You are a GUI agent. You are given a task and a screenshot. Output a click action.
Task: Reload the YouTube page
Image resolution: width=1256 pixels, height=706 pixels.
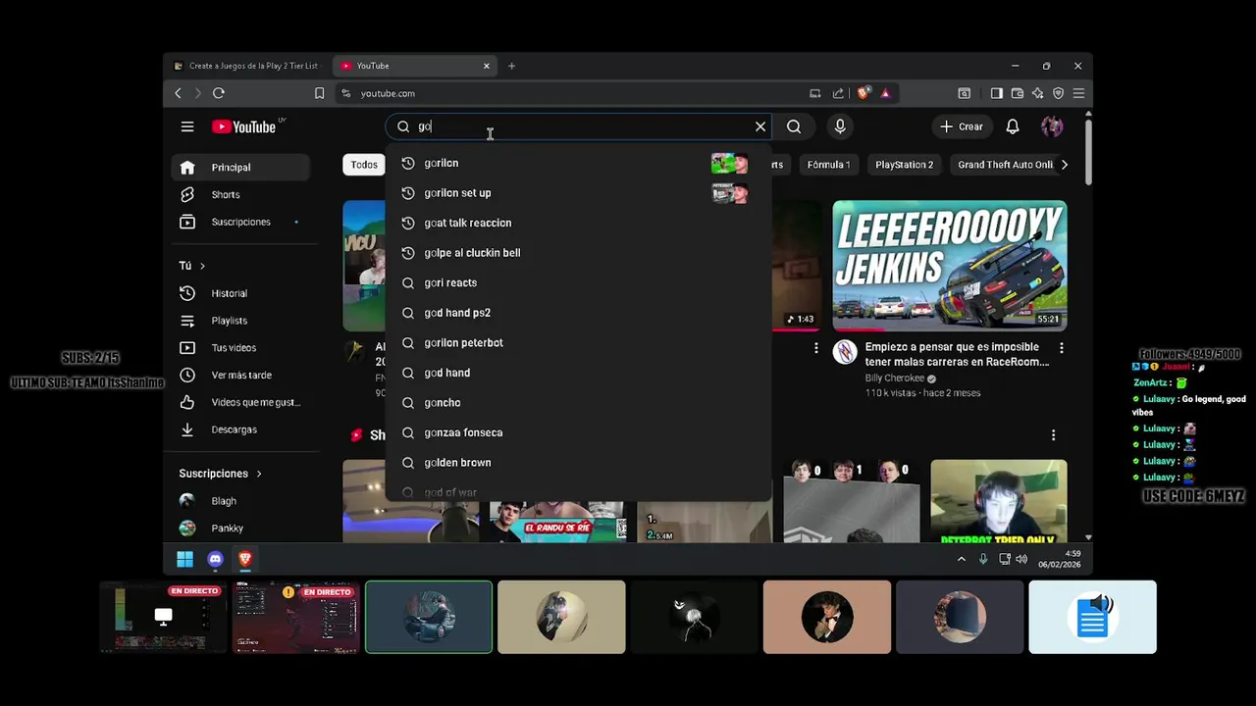point(218,93)
